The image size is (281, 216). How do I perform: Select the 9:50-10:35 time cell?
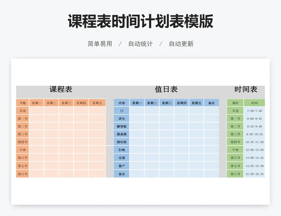tap(254, 134)
